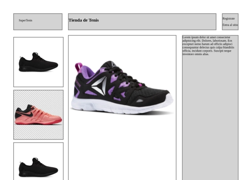
Task: Follow the Entra al sitio link
Action: click(230, 25)
